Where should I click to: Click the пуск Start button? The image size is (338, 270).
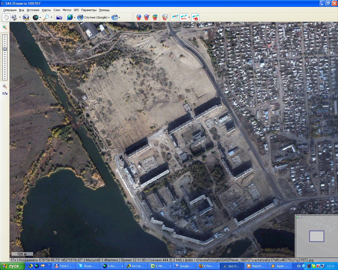12,266
